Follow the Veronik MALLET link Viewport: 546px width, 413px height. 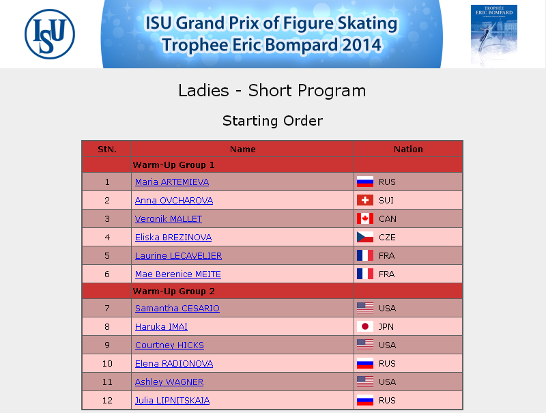169,218
